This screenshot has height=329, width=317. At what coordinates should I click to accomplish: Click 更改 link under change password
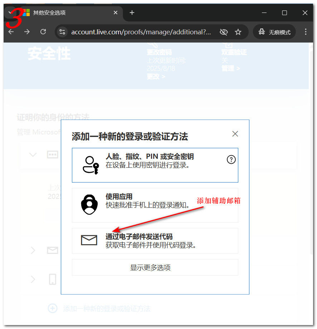click(156, 77)
